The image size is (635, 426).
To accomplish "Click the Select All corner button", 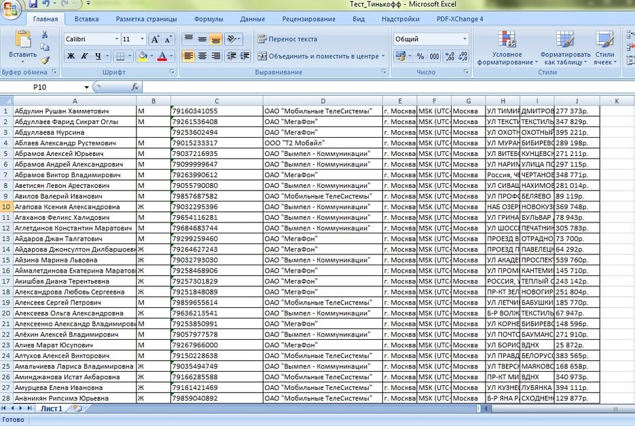I will (x=7, y=101).
